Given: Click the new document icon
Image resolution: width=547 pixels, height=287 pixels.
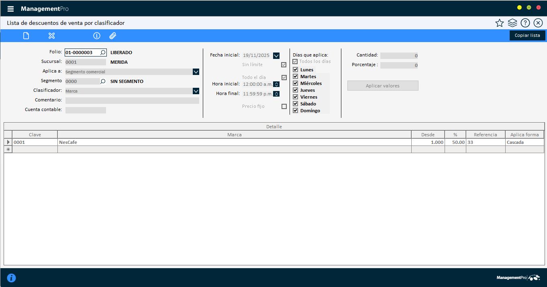Looking at the screenshot, I should tap(26, 36).
